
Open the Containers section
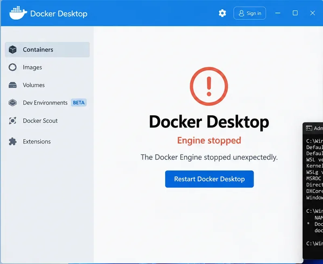coord(47,50)
